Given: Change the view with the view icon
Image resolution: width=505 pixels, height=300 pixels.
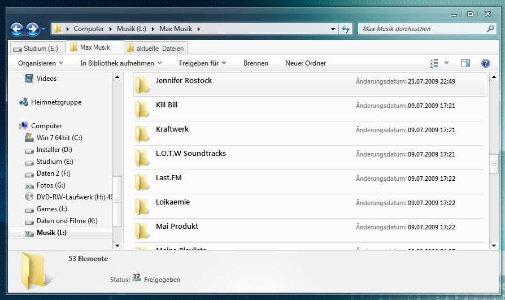Looking at the screenshot, I should pyautogui.click(x=434, y=63).
